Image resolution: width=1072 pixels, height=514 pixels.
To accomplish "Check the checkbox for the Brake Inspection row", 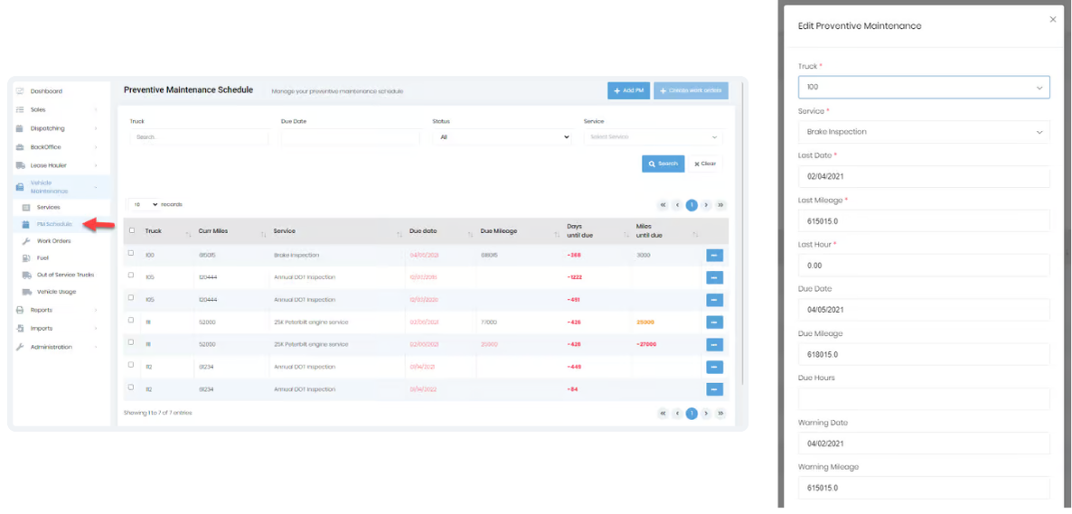I will [x=131, y=253].
